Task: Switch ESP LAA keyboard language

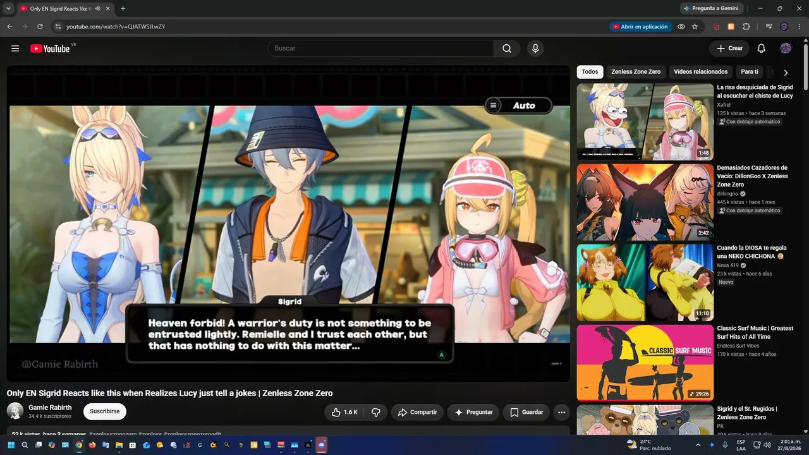Action: click(741, 445)
